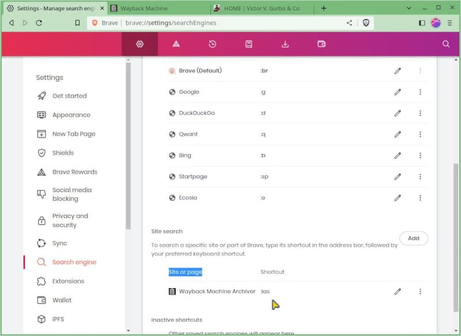The image size is (461, 336).
Task: Add a new site search
Action: 413,238
